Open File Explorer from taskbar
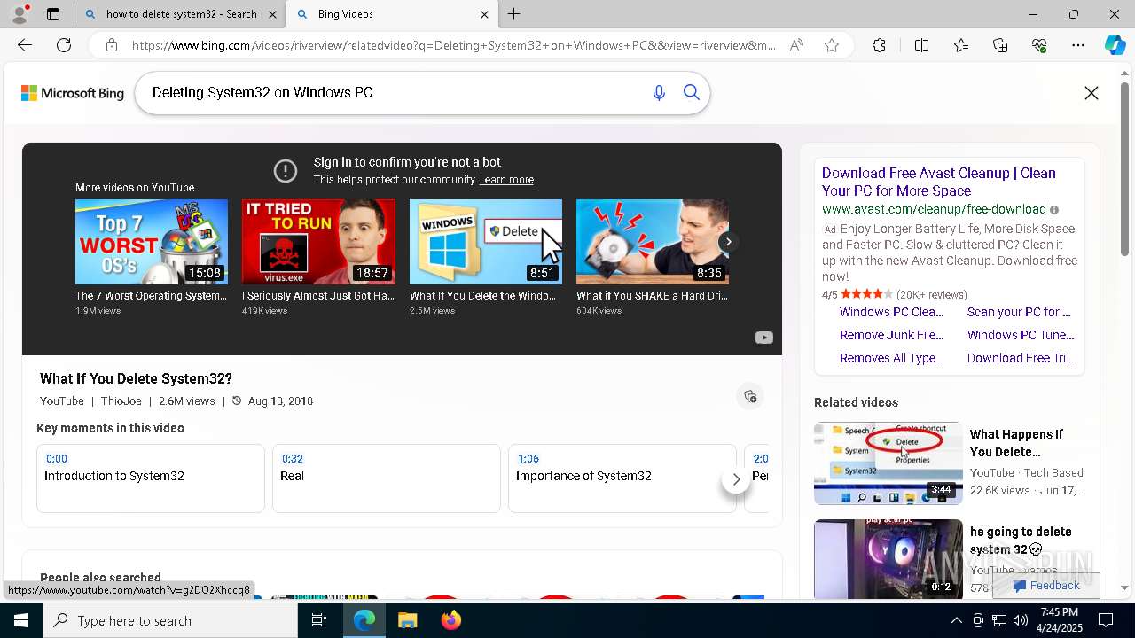1135x638 pixels. (408, 620)
